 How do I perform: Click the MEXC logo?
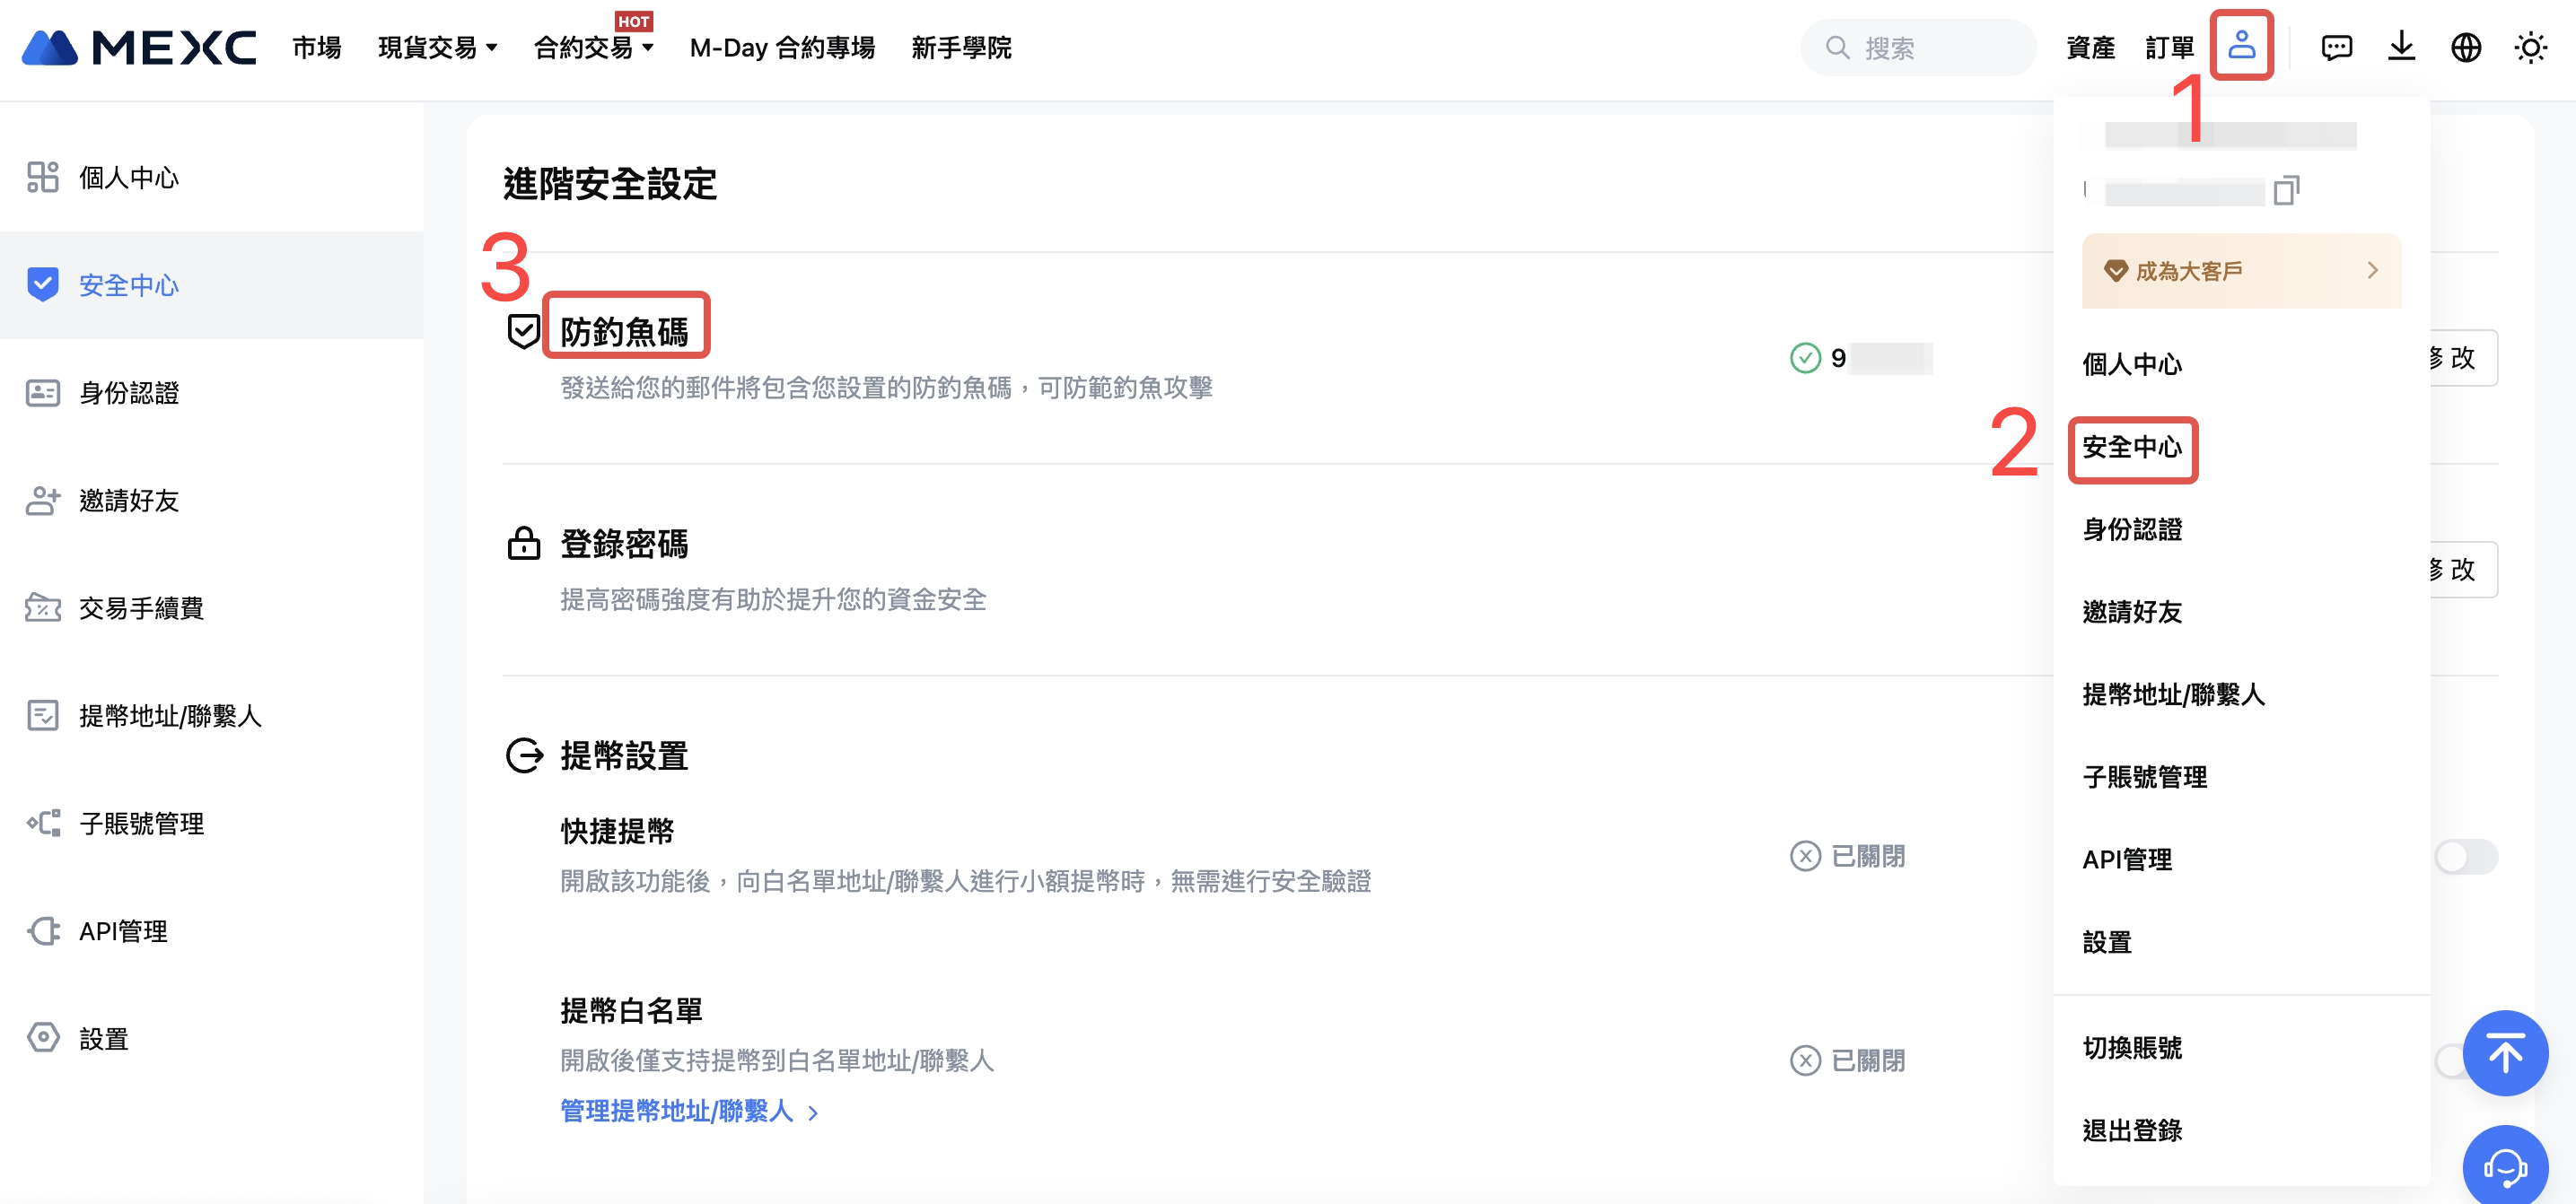coord(139,47)
